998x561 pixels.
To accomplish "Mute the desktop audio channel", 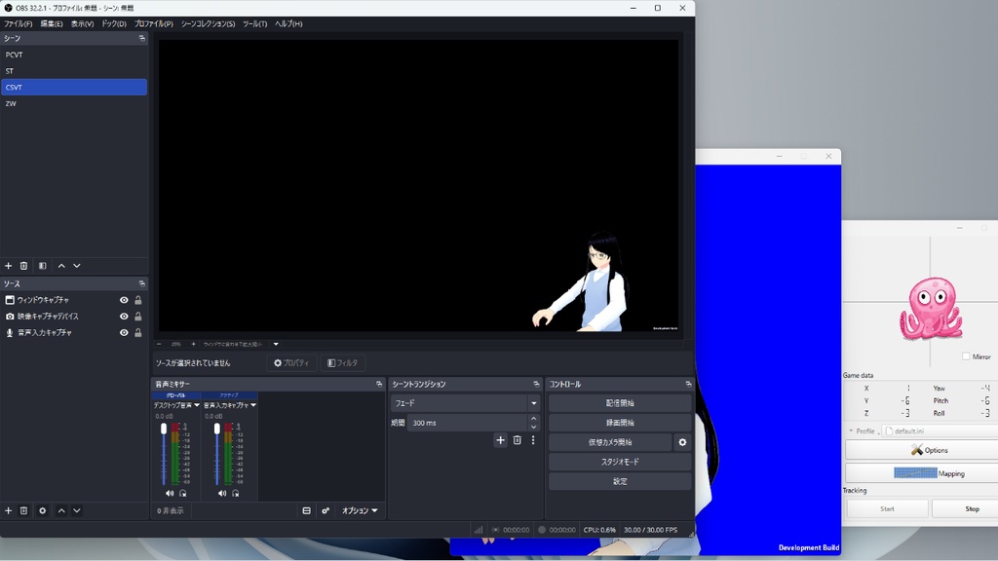I will (170, 494).
